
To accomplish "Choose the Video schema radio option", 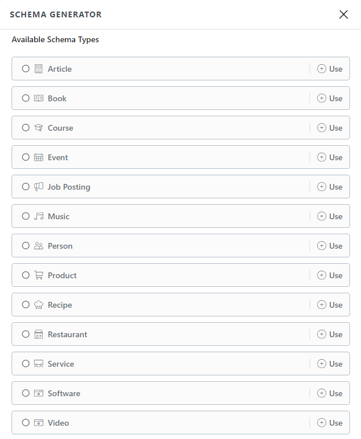I will tap(26, 423).
